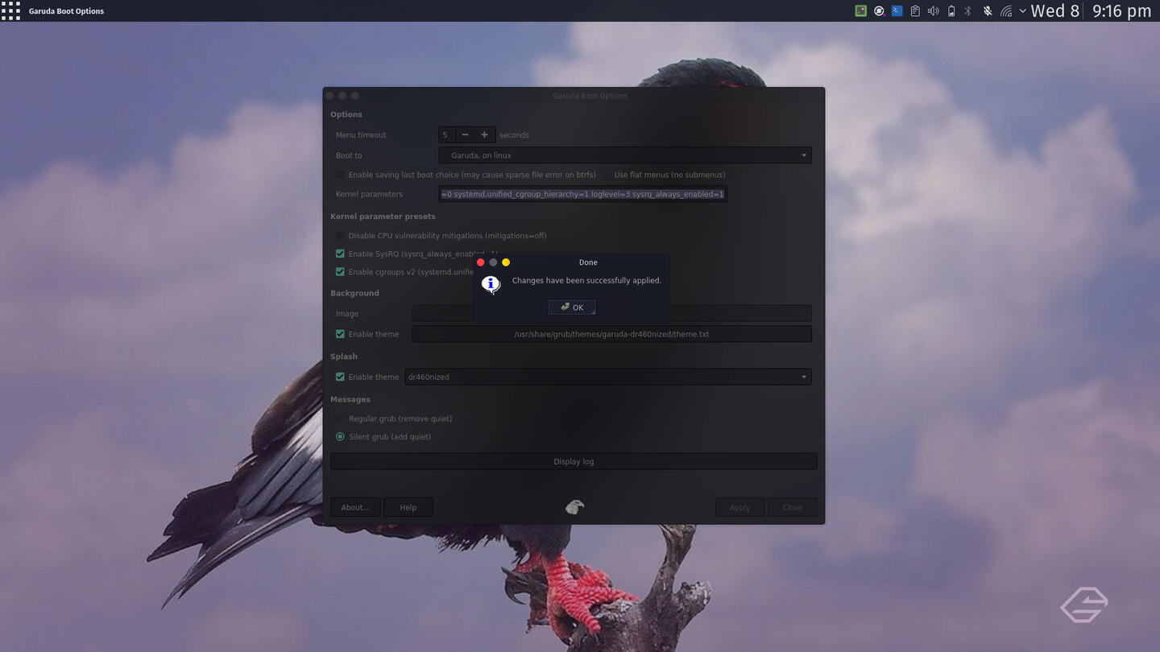This screenshot has width=1160, height=652.
Task: Click the muted microphone tray icon
Action: [x=987, y=11]
